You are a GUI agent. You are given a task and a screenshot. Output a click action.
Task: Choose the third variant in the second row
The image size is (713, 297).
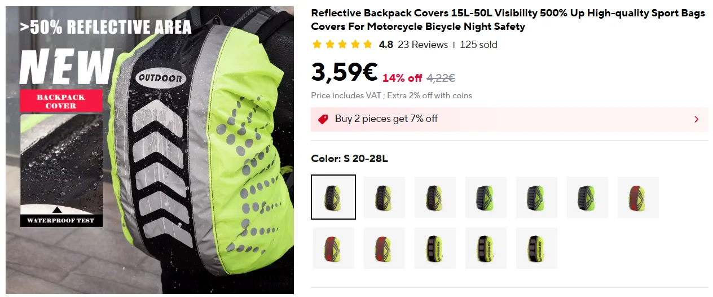[435, 248]
